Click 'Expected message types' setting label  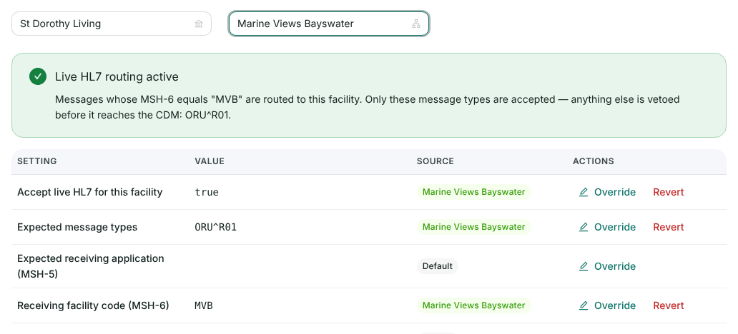click(77, 227)
